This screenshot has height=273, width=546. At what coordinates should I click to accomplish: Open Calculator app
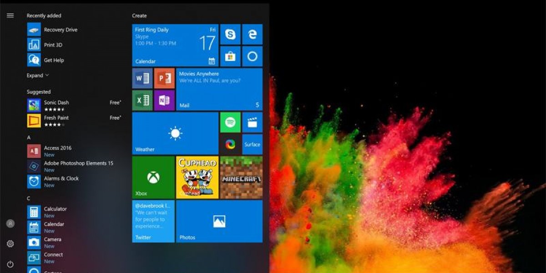click(75, 212)
